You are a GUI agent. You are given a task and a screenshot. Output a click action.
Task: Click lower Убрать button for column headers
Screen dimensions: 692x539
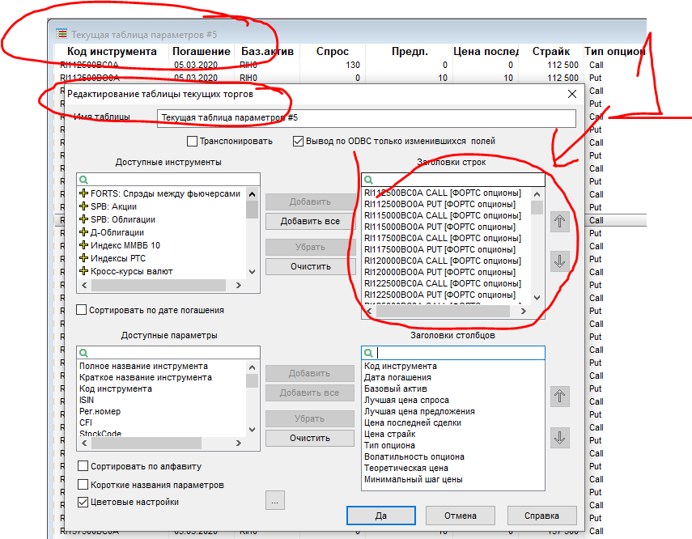310,418
